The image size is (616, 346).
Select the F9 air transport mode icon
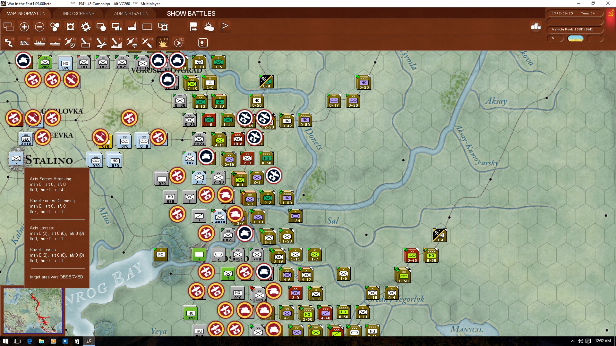(132, 43)
